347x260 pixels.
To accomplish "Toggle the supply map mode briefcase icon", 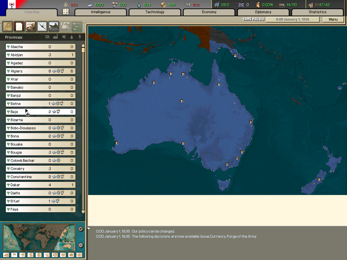I will pyautogui.click(x=71, y=255).
